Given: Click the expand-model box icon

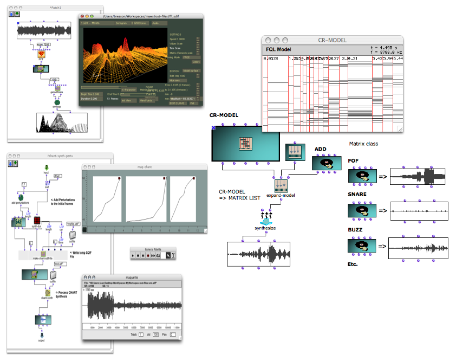Looking at the screenshot, I should [281, 186].
